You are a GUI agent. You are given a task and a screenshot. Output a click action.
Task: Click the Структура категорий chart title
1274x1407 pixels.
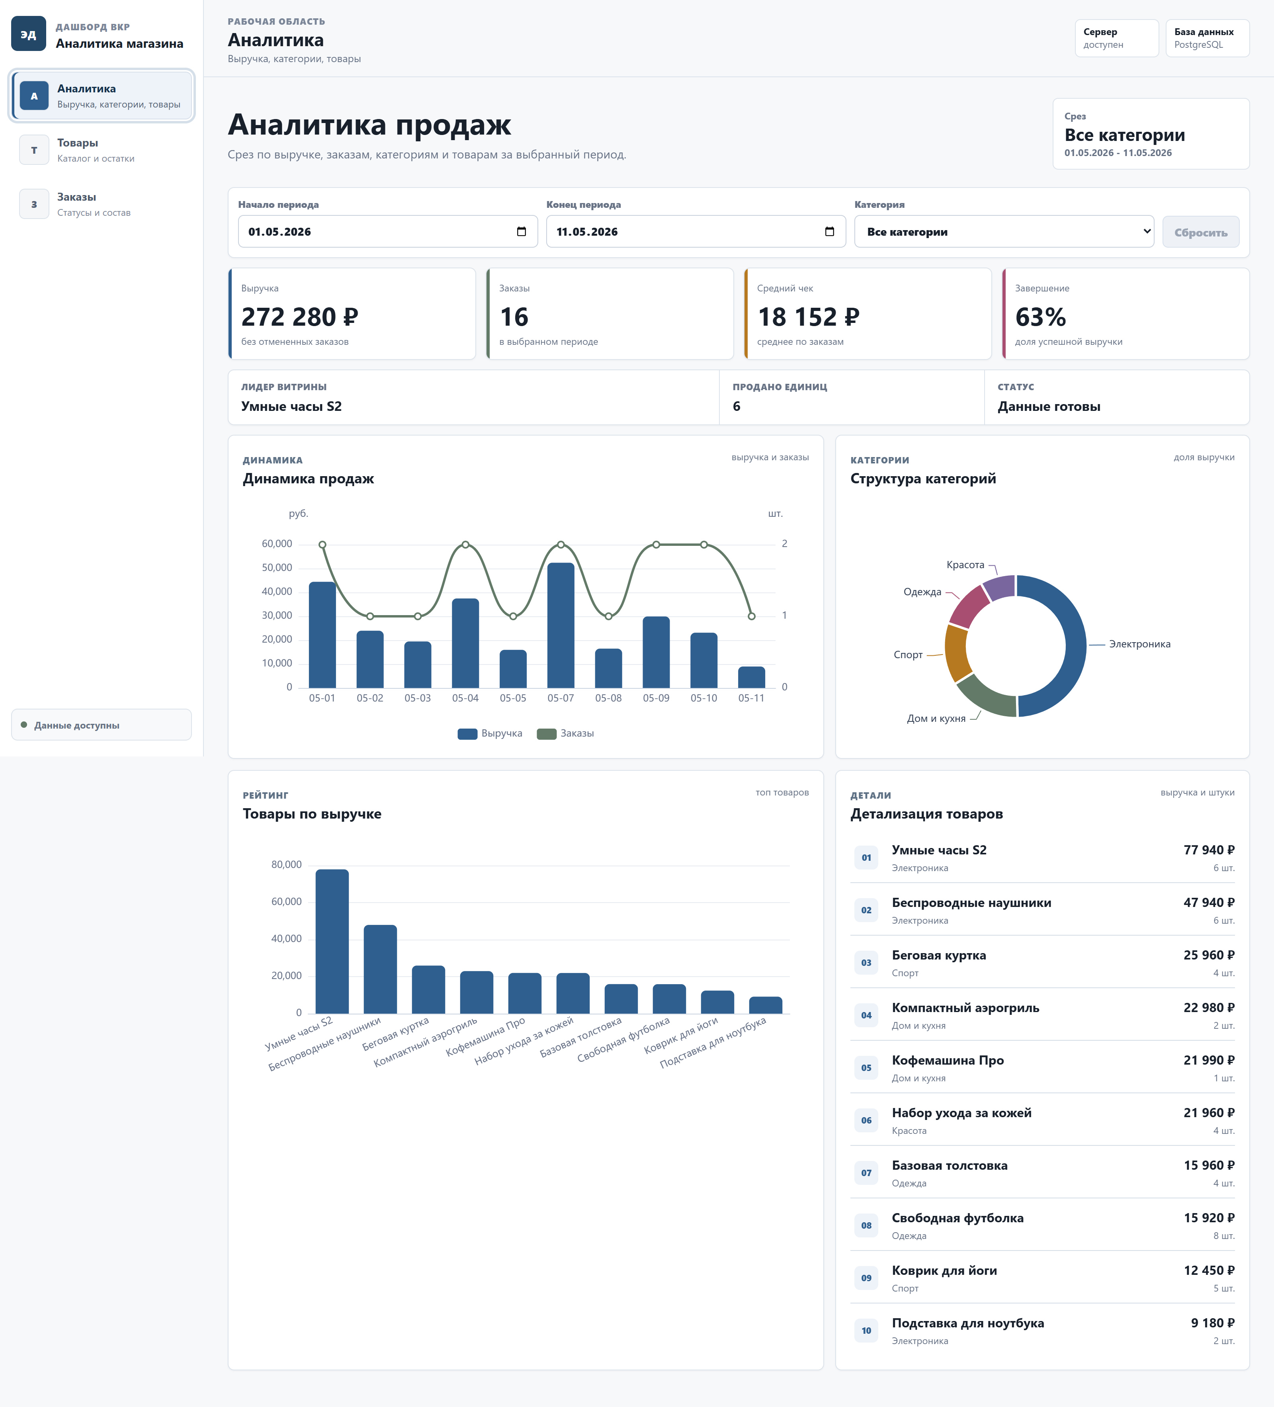923,479
